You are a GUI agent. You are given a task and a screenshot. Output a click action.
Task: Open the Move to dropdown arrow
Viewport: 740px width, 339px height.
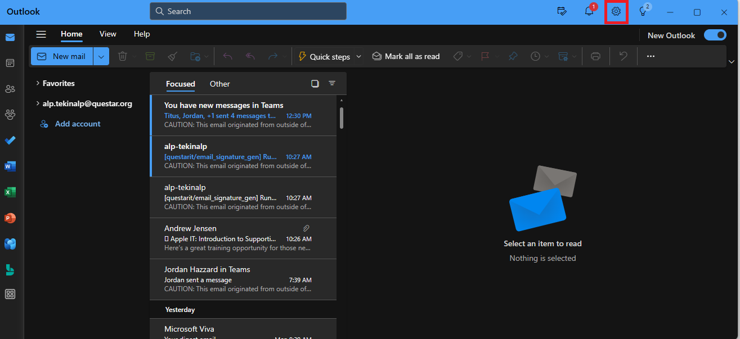coord(207,57)
